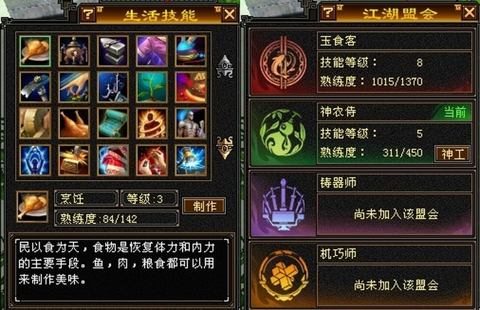
Task: Open help for the 生活技能 panel
Action: (x=88, y=14)
